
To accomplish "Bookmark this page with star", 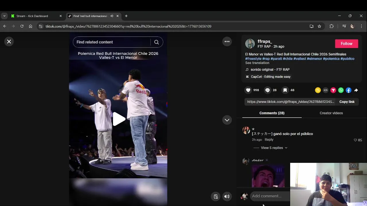I will point(319,26).
